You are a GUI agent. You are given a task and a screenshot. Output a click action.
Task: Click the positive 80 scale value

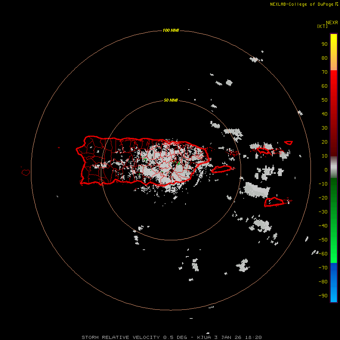[x=325, y=58]
